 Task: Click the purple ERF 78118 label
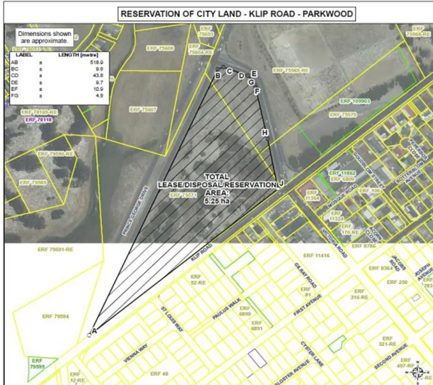point(38,120)
